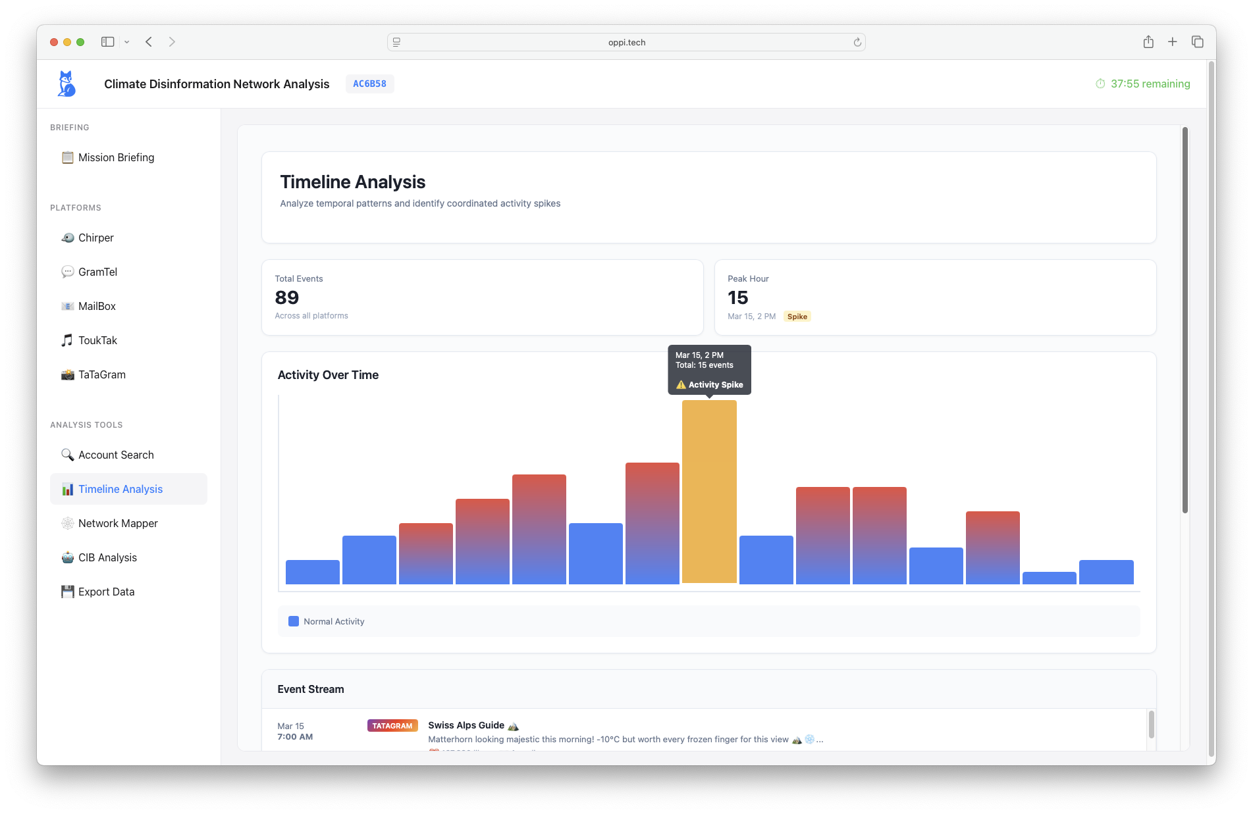Open the Chirper platform panel
Viewport: 1253px width, 814px height.
tap(95, 238)
